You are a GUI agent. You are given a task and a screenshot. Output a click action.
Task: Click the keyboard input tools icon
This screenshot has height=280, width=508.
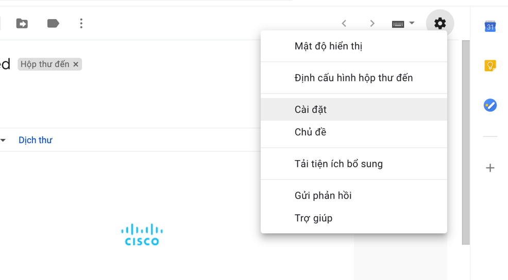click(398, 24)
